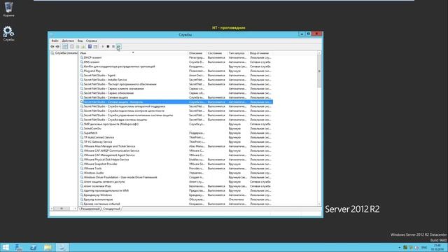Select the SMP дисковых пространств service
Screen dimensions: 448x252
176,125
